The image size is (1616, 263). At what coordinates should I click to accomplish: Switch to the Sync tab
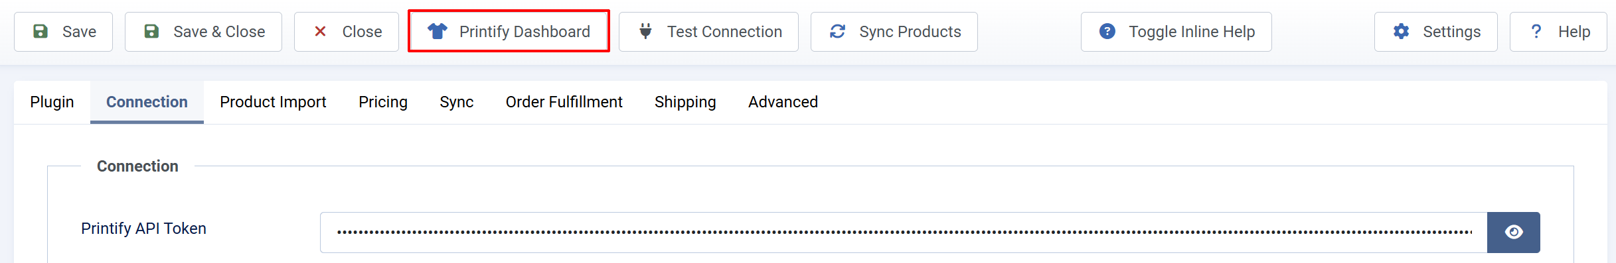pos(456,102)
